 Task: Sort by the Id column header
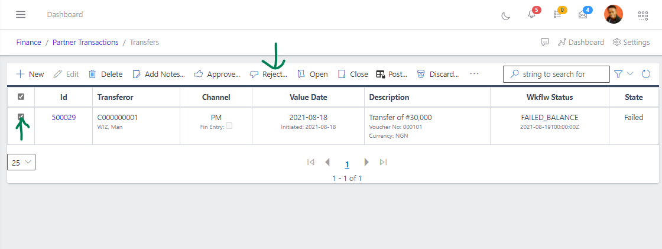[x=64, y=97]
